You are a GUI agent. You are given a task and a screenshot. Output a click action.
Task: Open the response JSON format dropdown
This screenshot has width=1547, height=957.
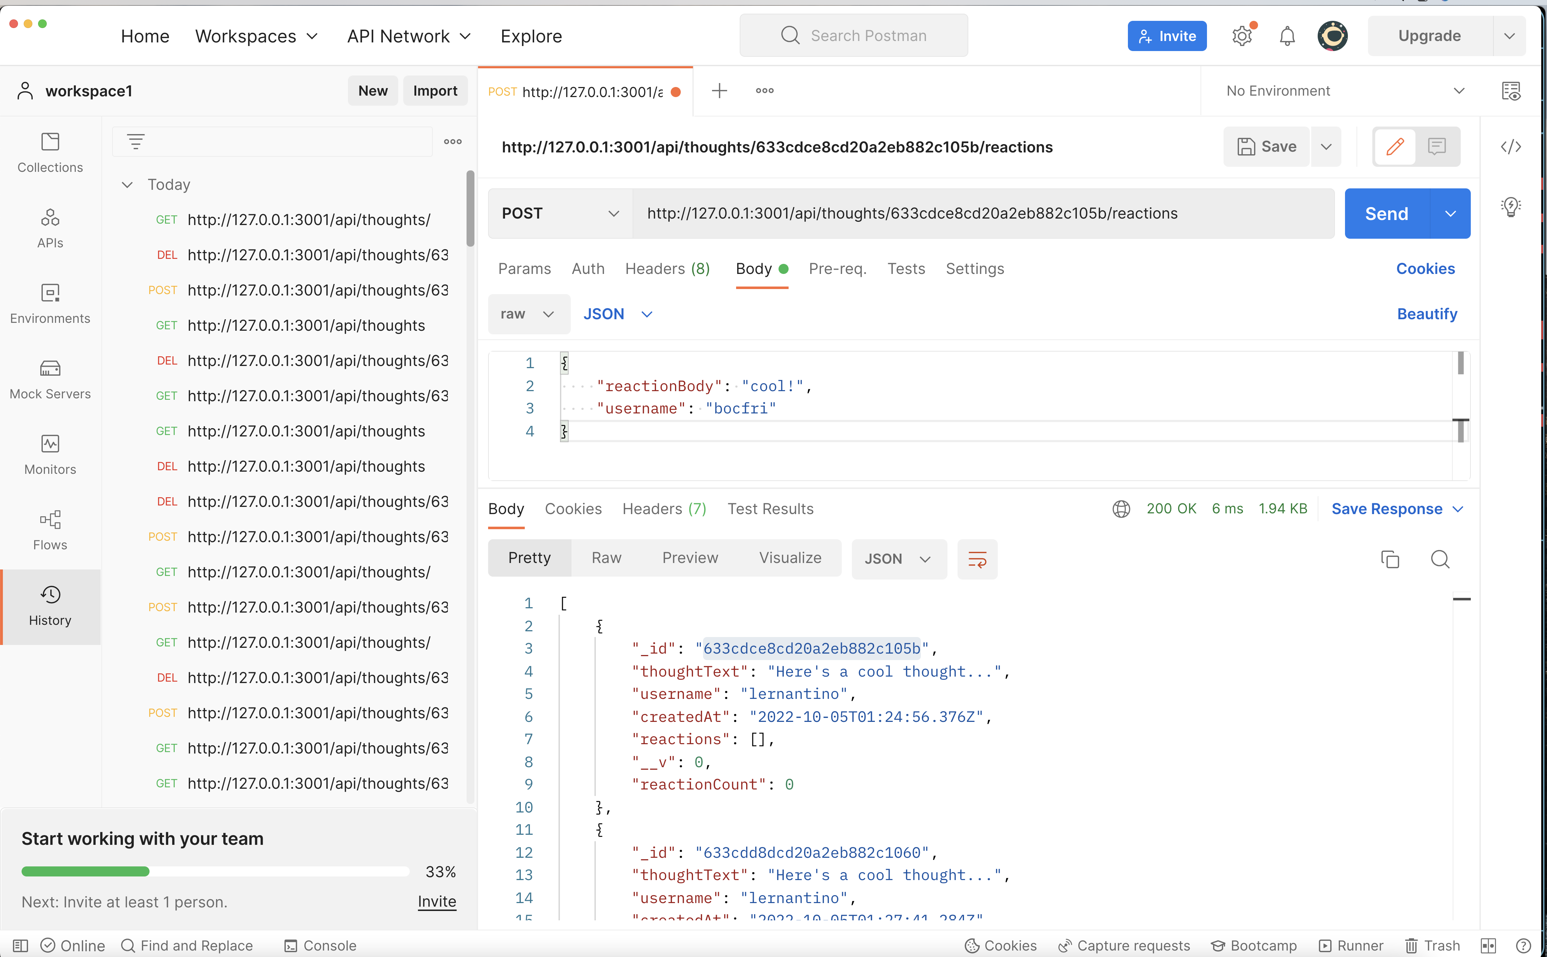(x=899, y=559)
